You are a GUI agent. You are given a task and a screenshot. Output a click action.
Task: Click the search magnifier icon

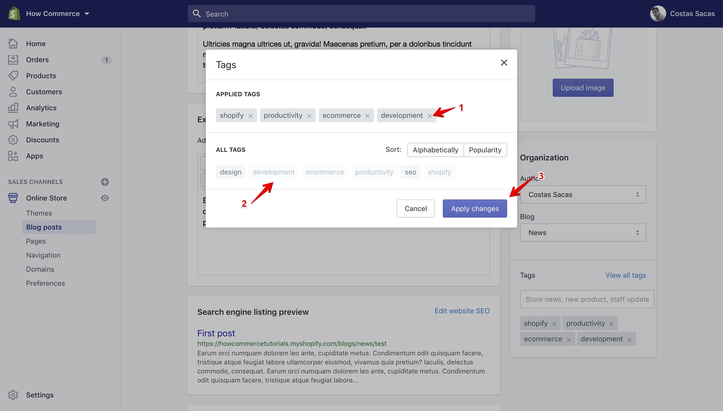pos(197,14)
